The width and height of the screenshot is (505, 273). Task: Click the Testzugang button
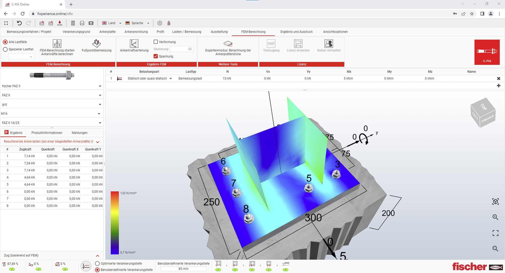click(271, 44)
